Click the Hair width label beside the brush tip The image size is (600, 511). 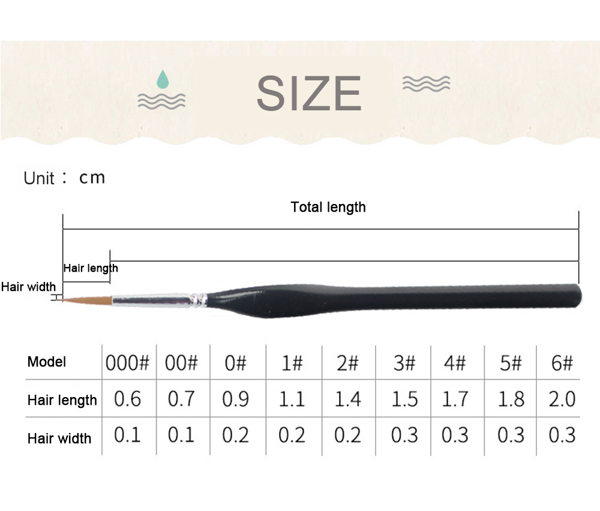(x=28, y=287)
